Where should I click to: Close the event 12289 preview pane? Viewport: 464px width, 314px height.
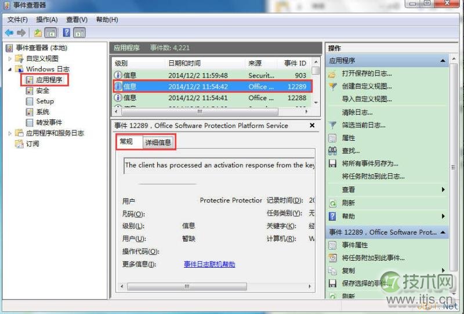(312, 125)
